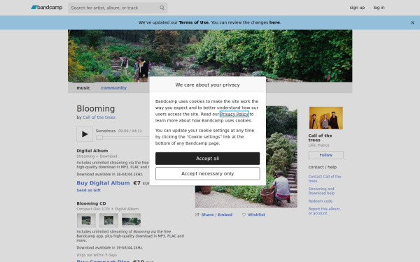Open the band photo in sidebar
The width and height of the screenshot is (420, 262).
pyautogui.click(x=326, y=118)
